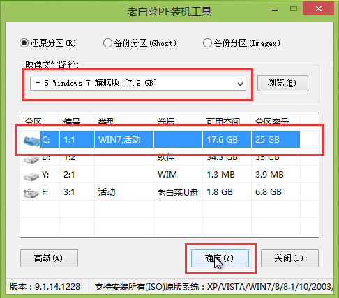Screen dimensions: 339x298
Task: Close the window with the red X
Action: pos(319,9)
